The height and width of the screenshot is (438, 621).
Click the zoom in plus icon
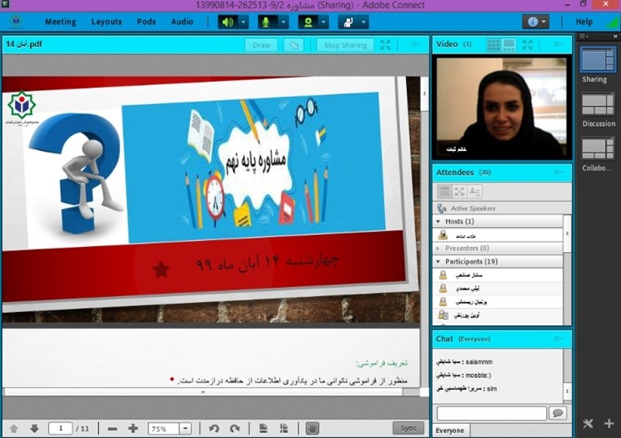click(133, 428)
